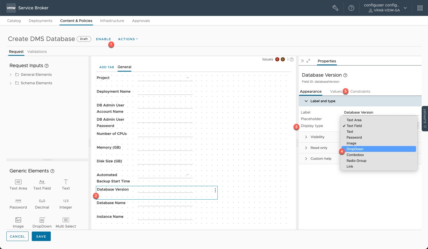Select the Multi Select generic element
Screen dimensions: 428x249
pyautogui.click(x=66, y=223)
